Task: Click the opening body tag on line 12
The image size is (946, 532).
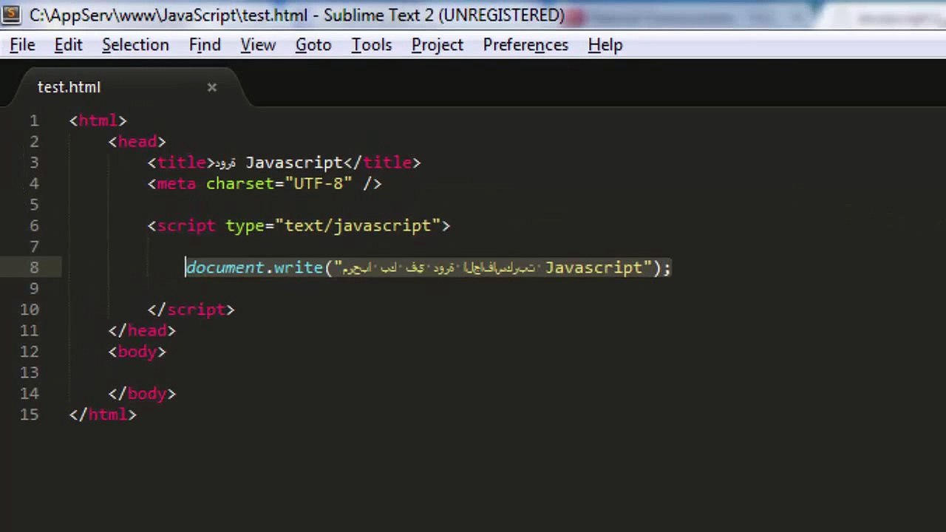Action: click(x=137, y=352)
